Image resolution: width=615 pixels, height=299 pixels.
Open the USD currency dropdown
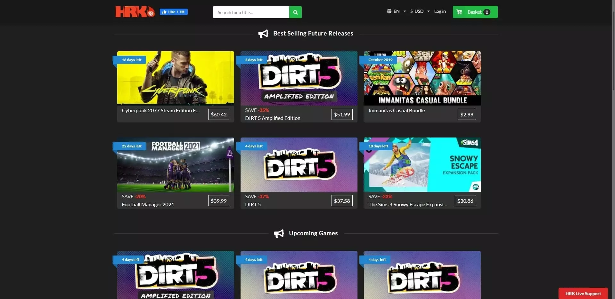[420, 11]
